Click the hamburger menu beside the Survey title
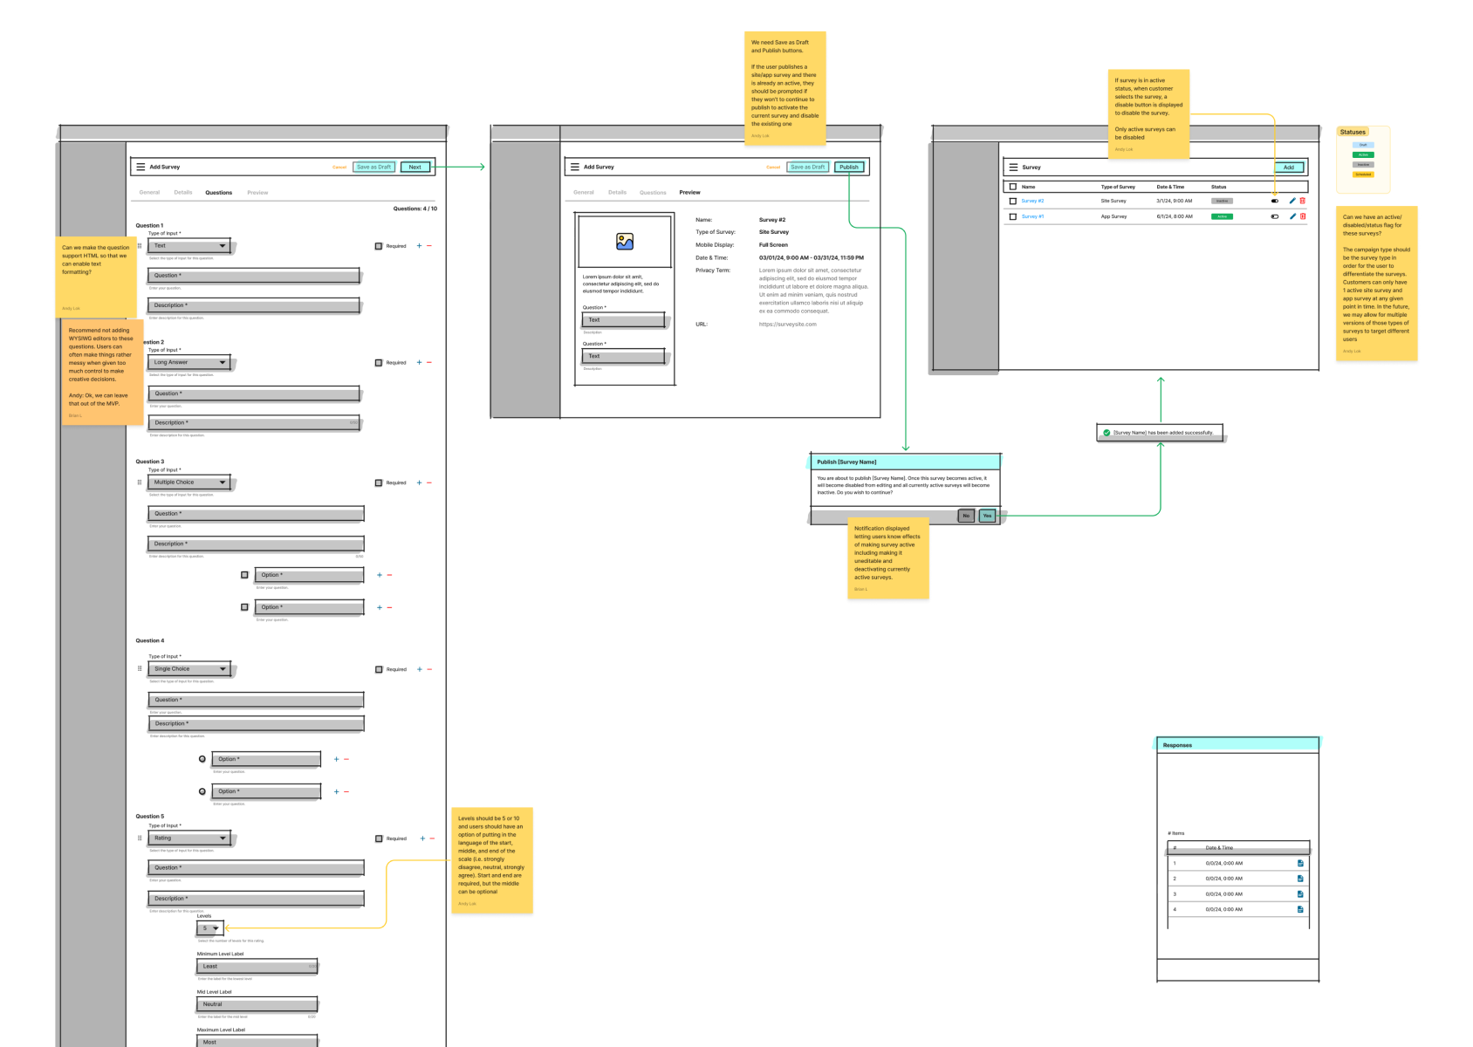 click(x=1013, y=167)
